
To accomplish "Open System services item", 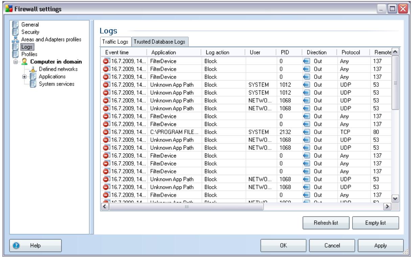I will pyautogui.click(x=56, y=84).
